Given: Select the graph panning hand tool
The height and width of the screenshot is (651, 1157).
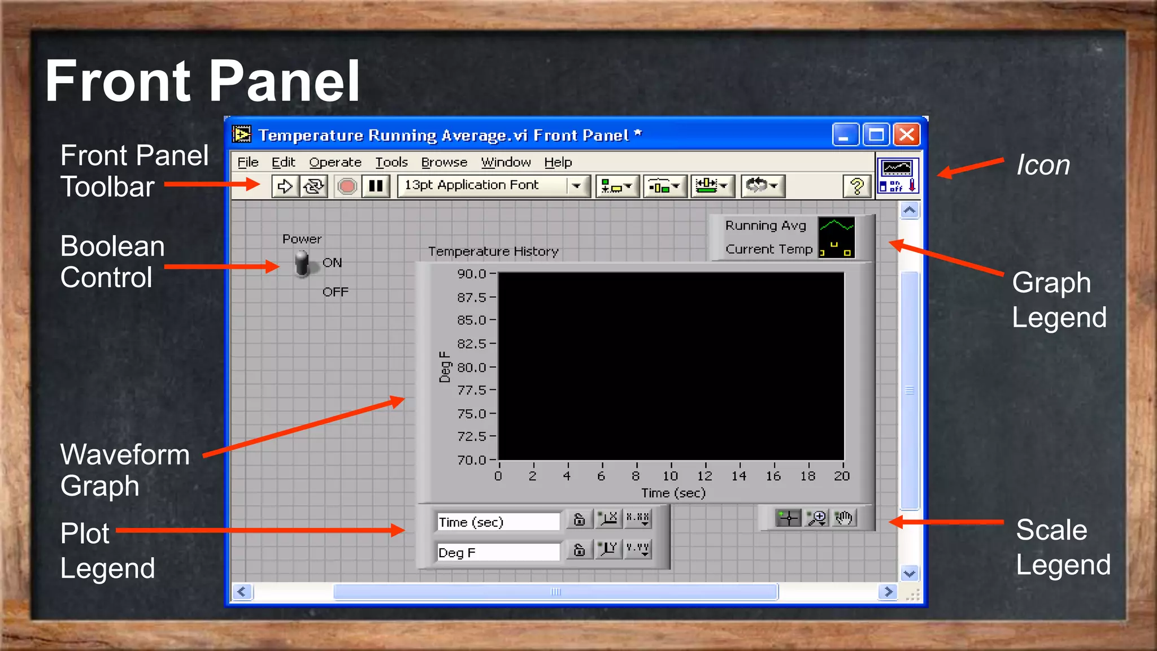Looking at the screenshot, I should coord(844,518).
